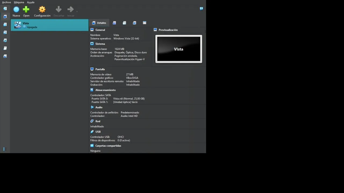Screen dimensions: 344x193
Task: Open the Red section header link
Action: pyautogui.click(x=98, y=121)
